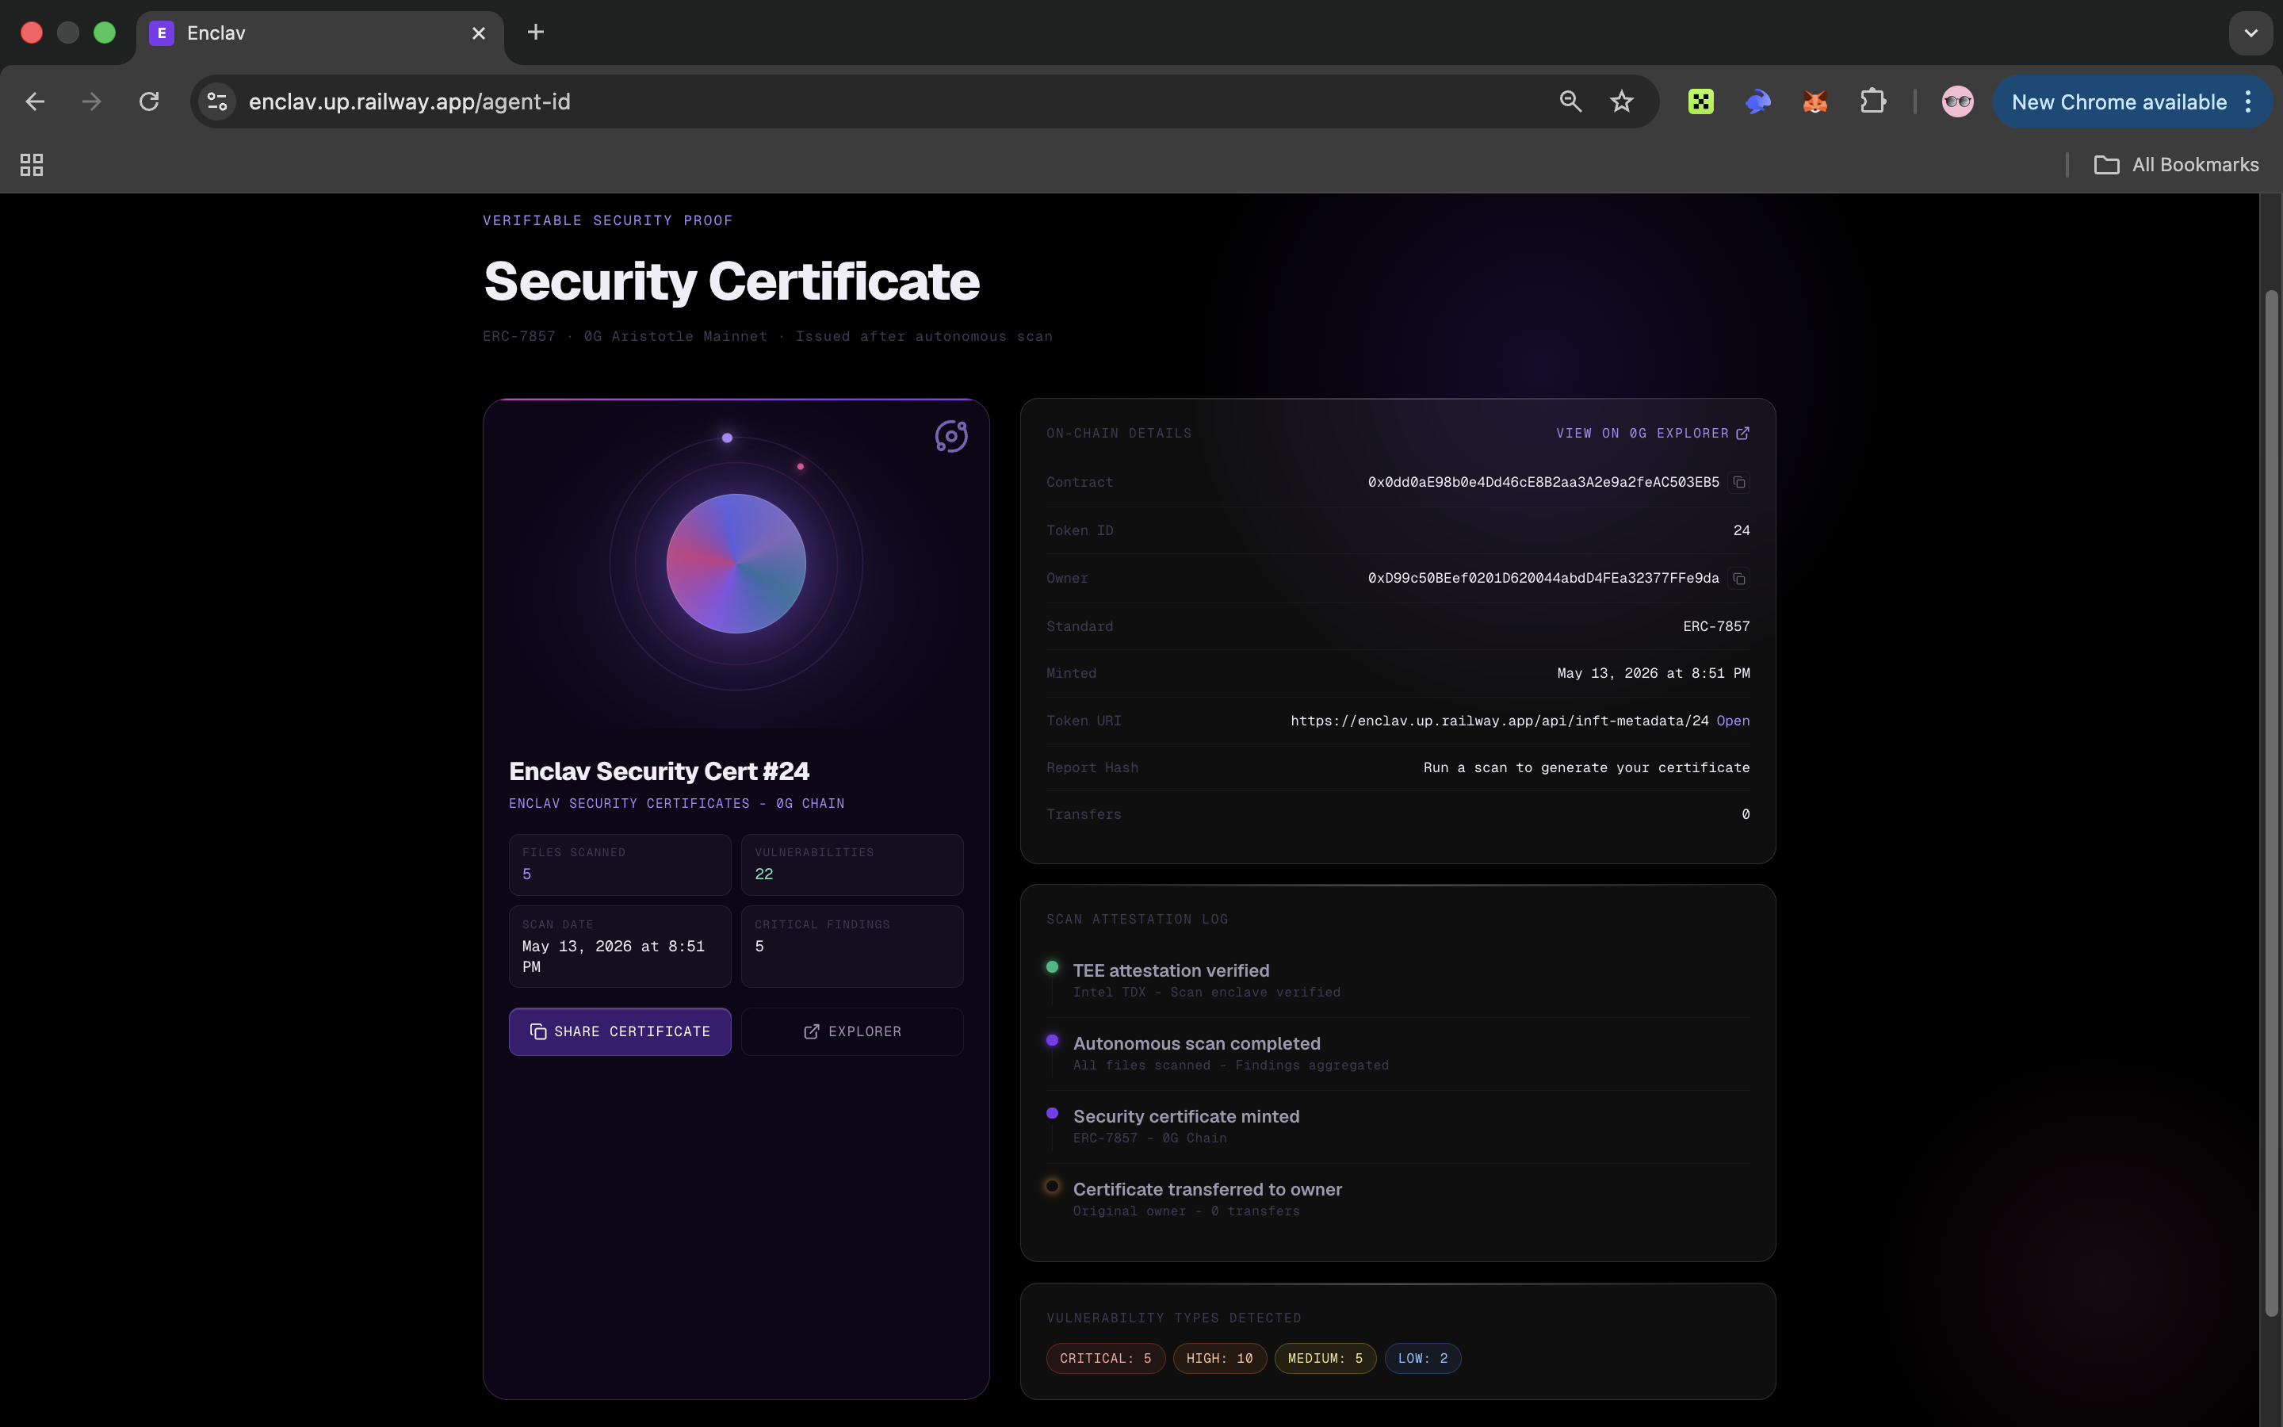Open the blue bird extension icon

pos(1757,102)
